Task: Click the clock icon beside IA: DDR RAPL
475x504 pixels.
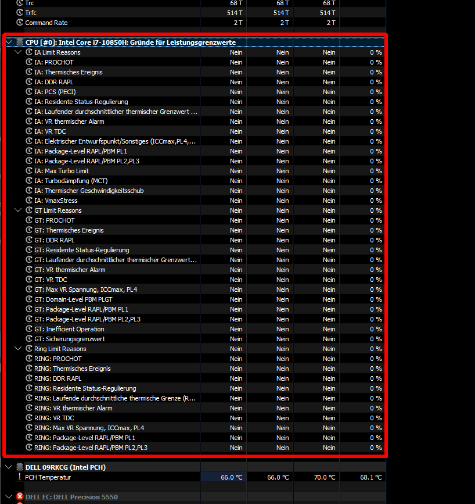Action: (29, 81)
